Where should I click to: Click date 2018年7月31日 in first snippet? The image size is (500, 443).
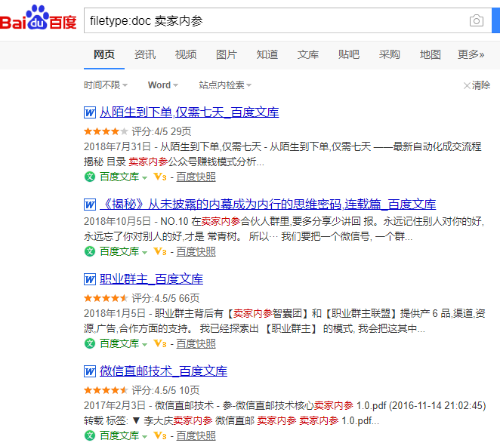pyautogui.click(x=117, y=146)
